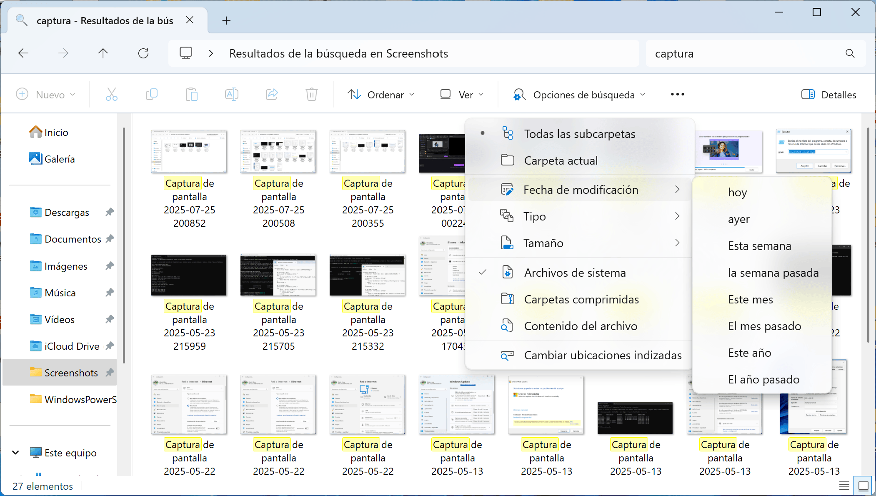Open the Tamaño submenu
876x496 pixels.
[x=543, y=243]
